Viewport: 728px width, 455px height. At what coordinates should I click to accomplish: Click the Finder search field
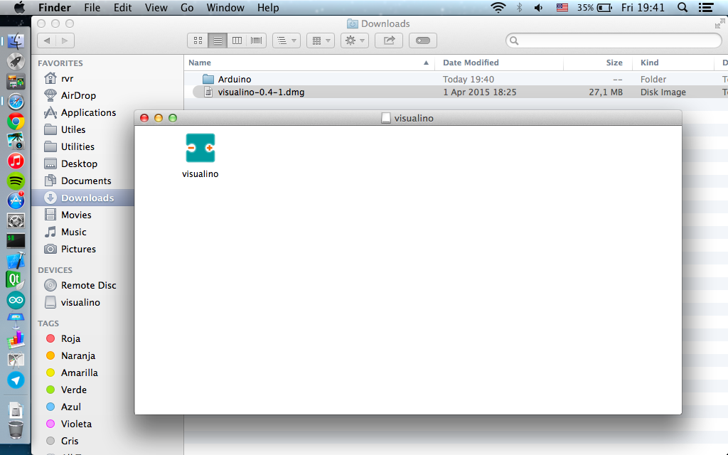click(614, 41)
